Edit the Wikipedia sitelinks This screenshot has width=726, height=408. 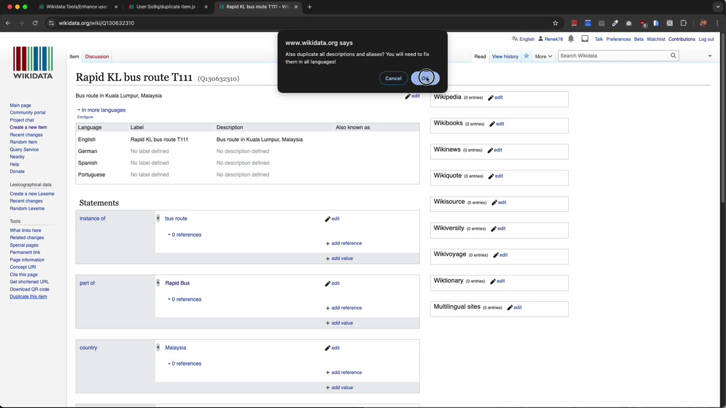pos(495,97)
